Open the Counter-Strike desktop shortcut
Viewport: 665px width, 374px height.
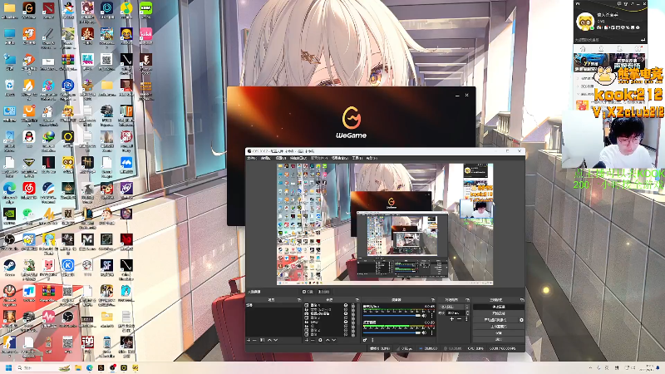click(x=9, y=342)
